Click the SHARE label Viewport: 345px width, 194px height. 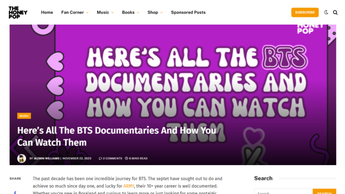point(15,179)
